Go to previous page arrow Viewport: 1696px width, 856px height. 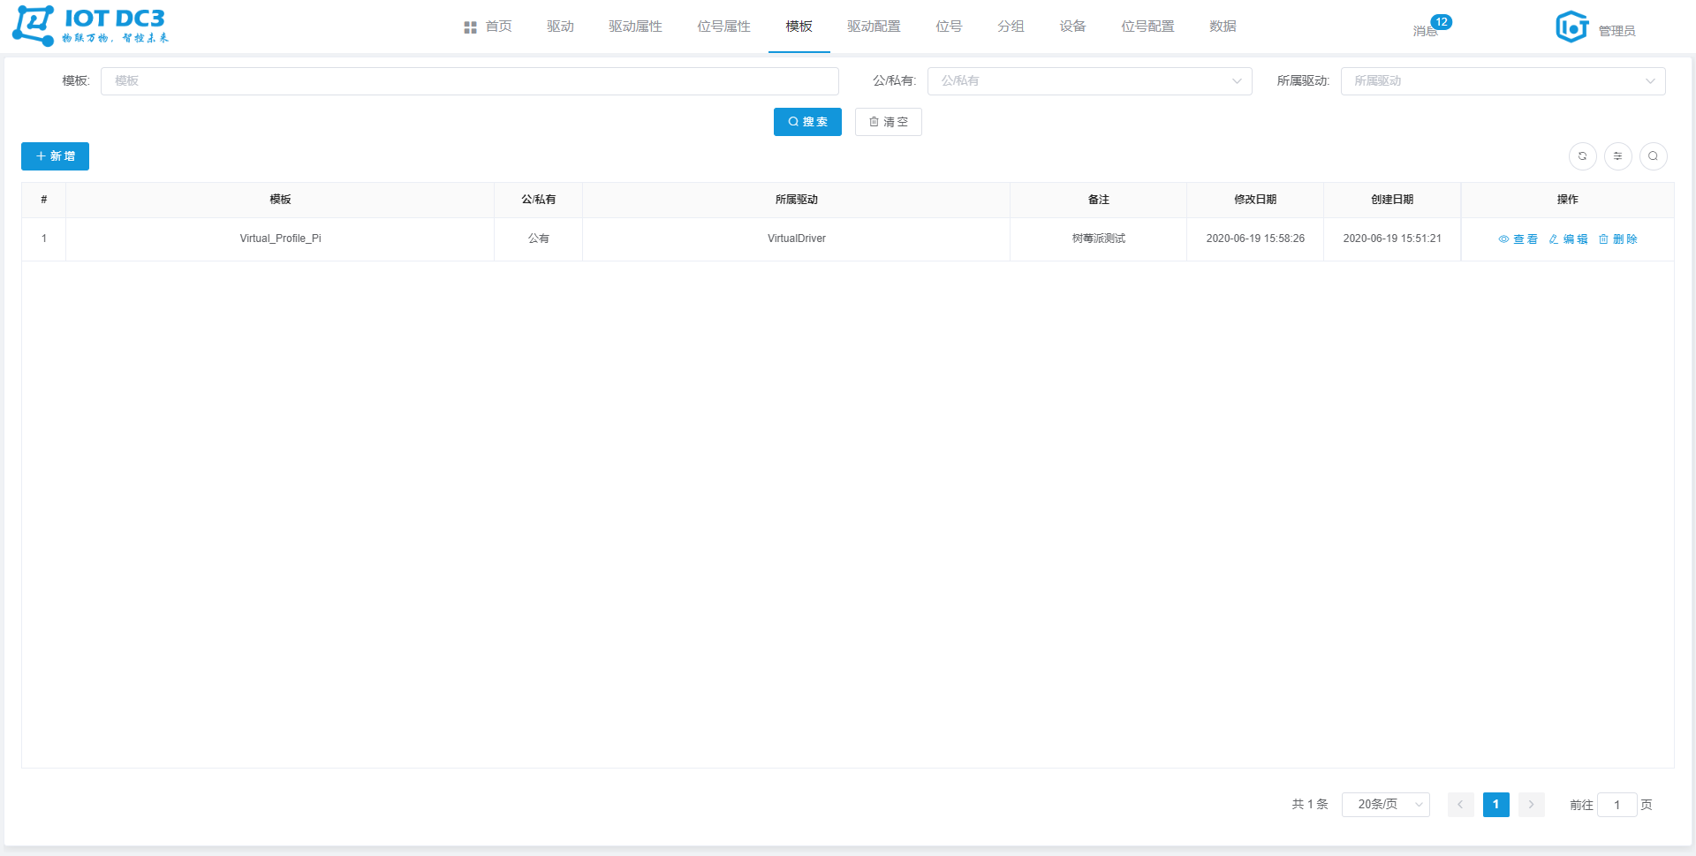pos(1460,805)
